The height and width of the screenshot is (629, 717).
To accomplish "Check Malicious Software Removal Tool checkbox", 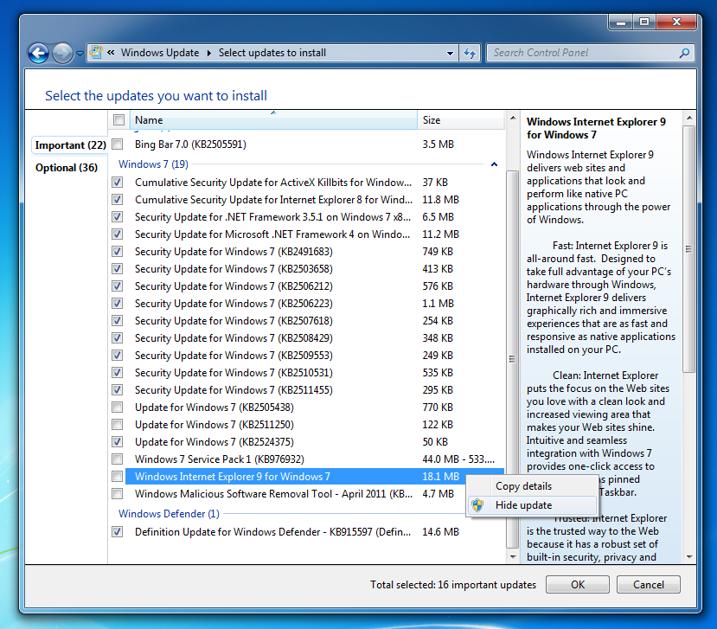I will pos(118,493).
